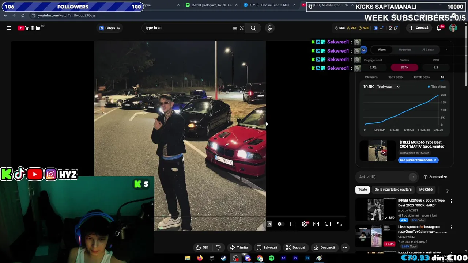Open the player settings gear
468x263 pixels.
click(x=305, y=224)
